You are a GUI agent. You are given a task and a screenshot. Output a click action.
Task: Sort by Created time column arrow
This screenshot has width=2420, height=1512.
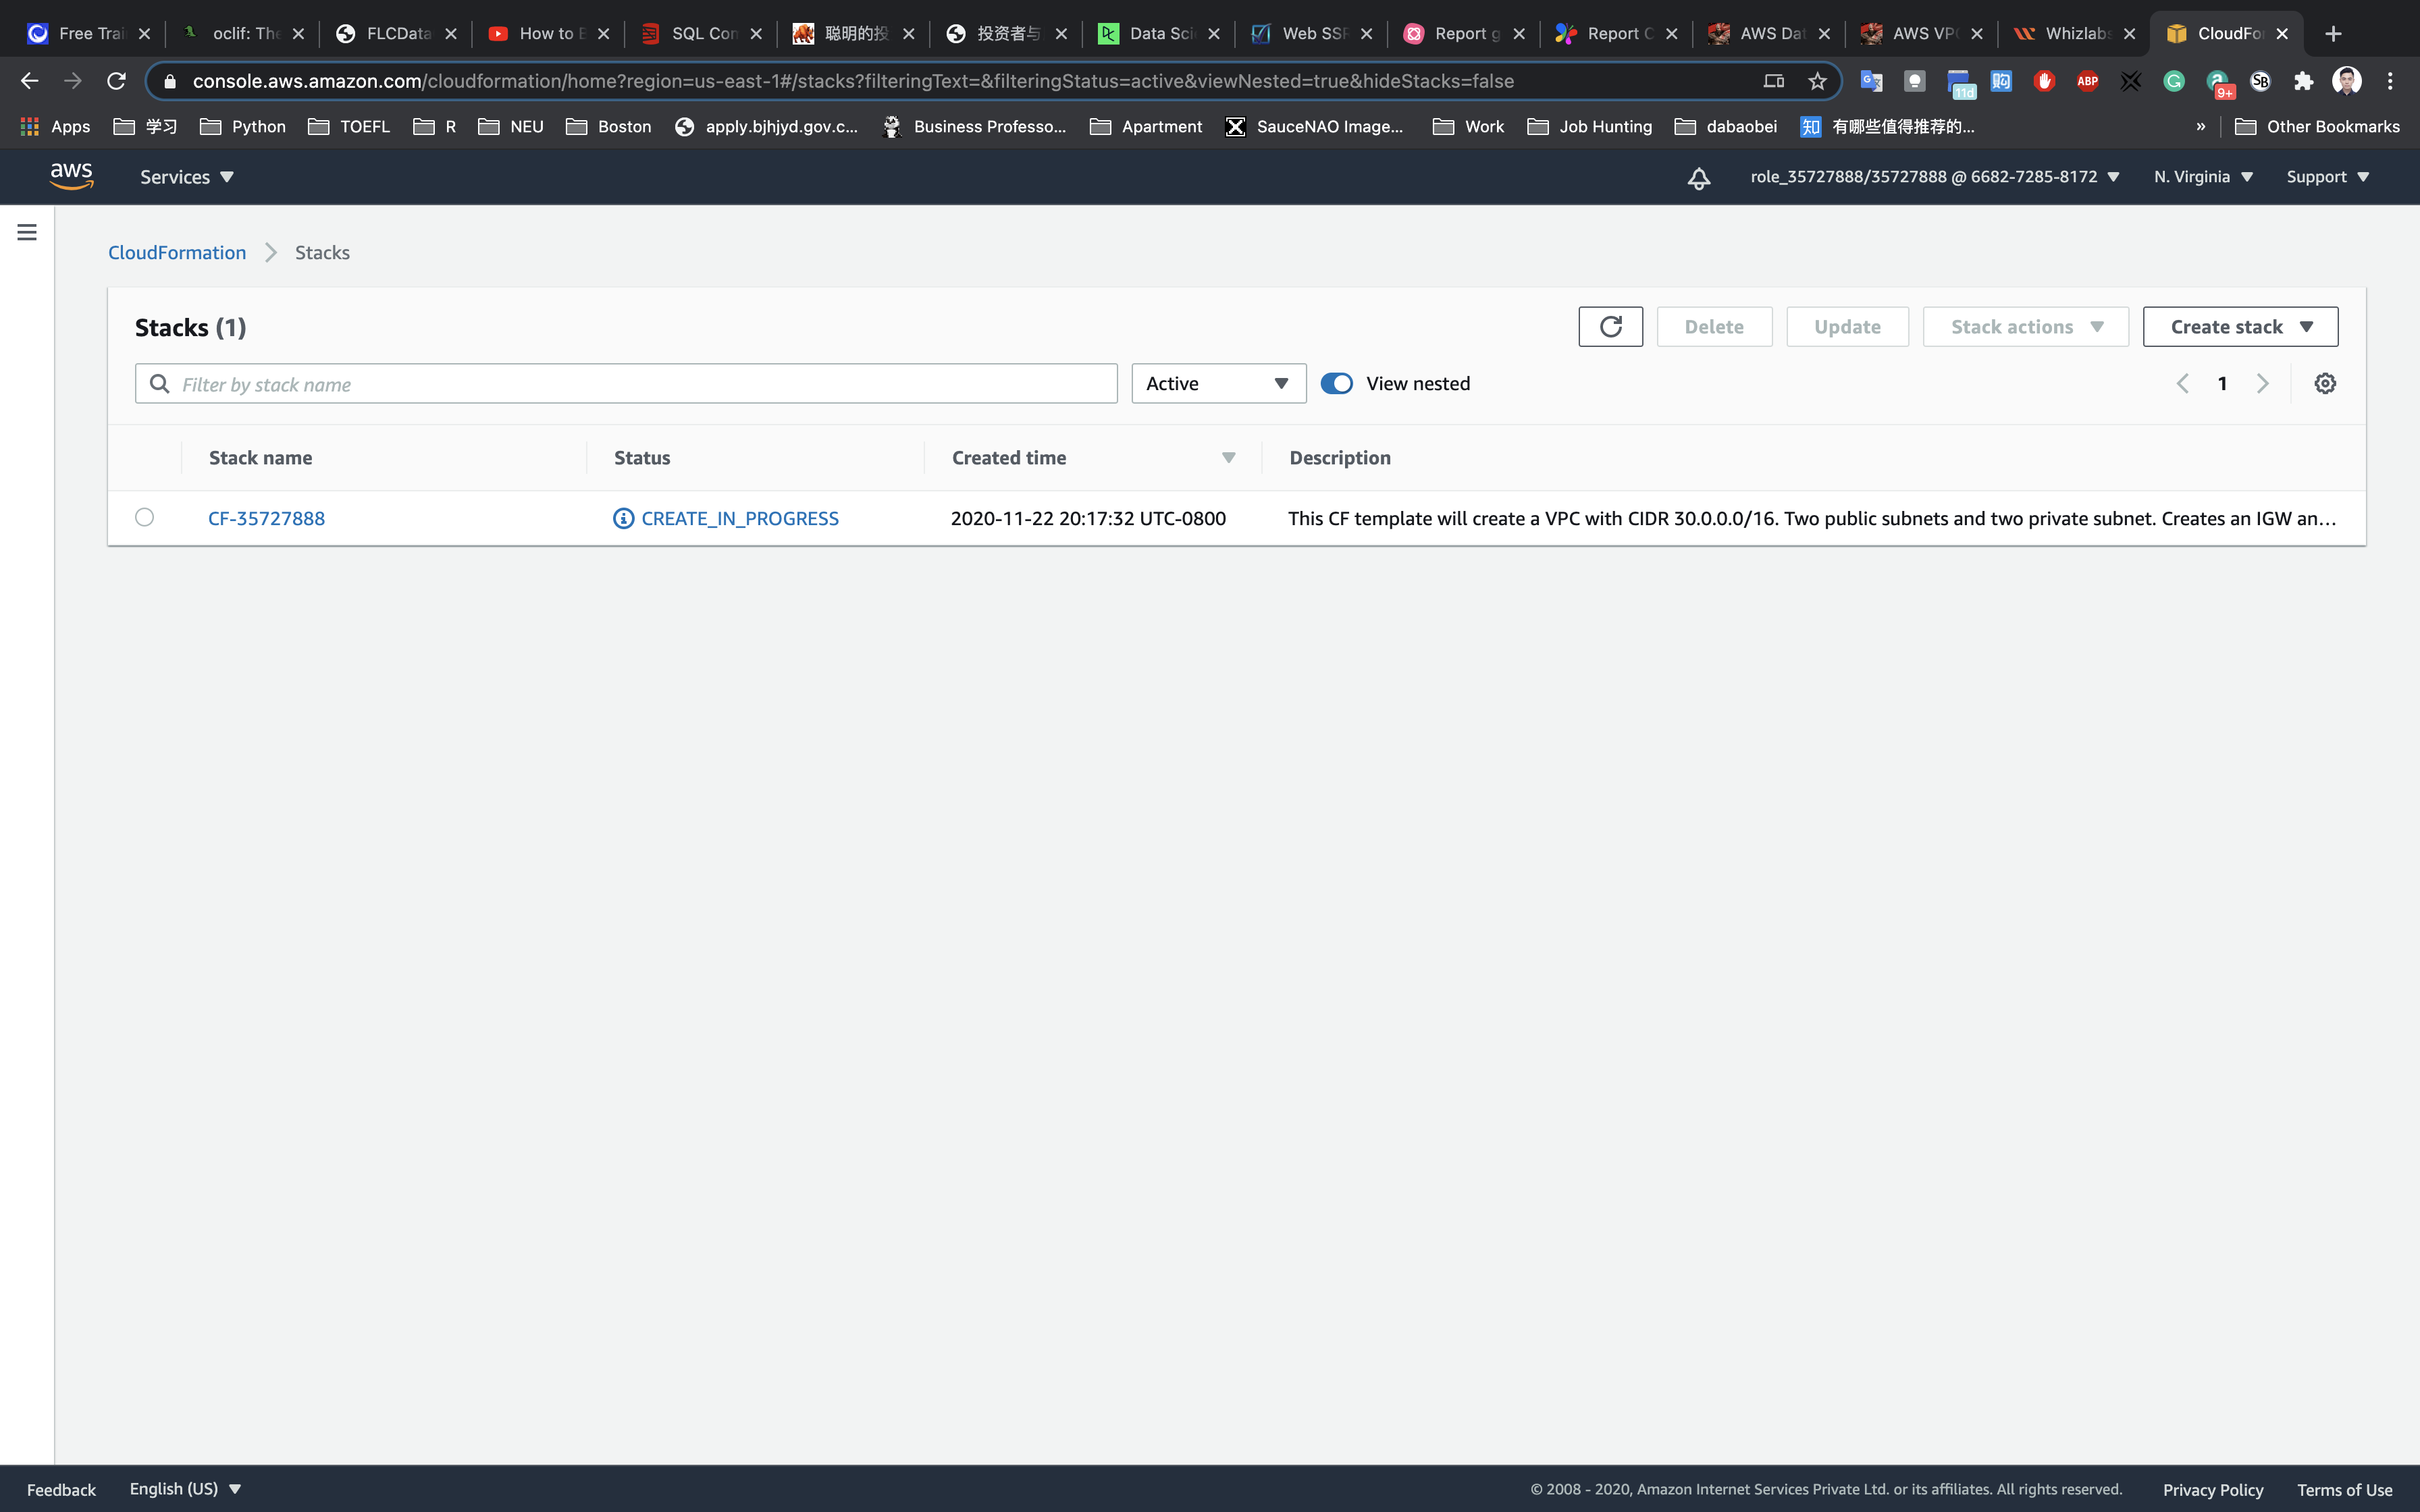coord(1228,458)
